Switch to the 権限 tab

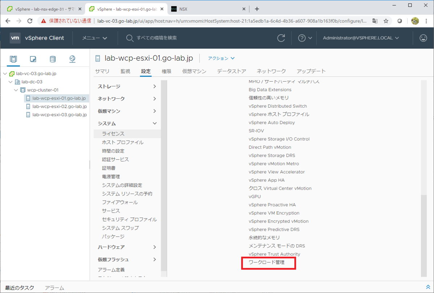tap(166, 71)
